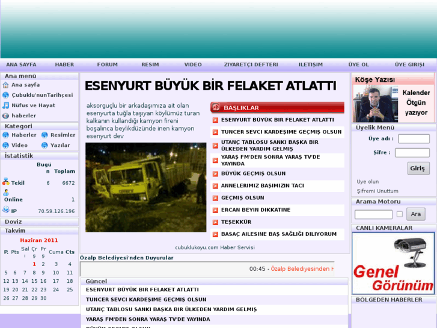Toggle the checkbox next to the Ara button
The image size is (437, 328).
400,214
